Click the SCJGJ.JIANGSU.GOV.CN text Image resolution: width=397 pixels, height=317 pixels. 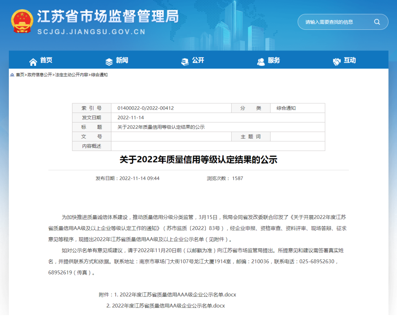tap(92, 32)
